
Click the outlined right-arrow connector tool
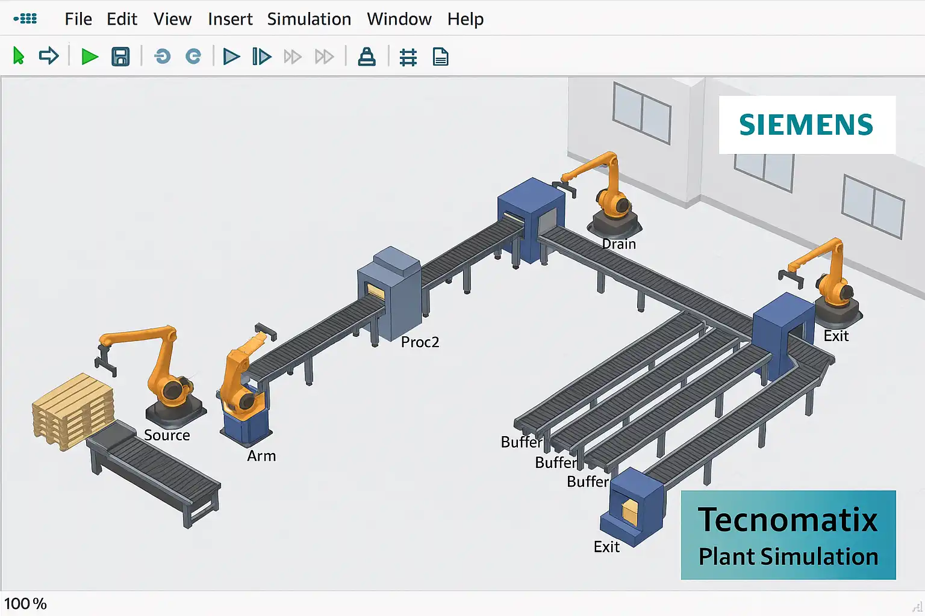point(49,56)
